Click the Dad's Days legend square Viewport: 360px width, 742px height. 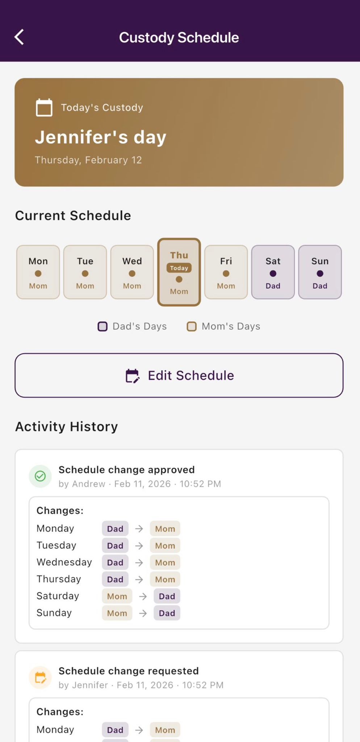[102, 326]
